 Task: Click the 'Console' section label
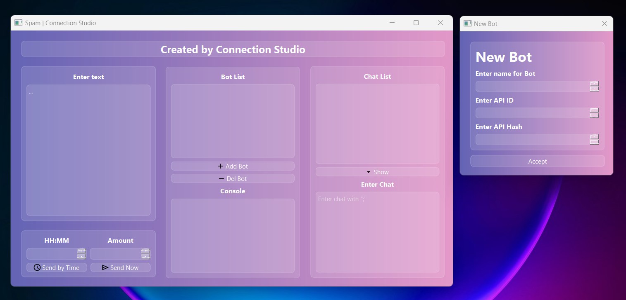(233, 191)
